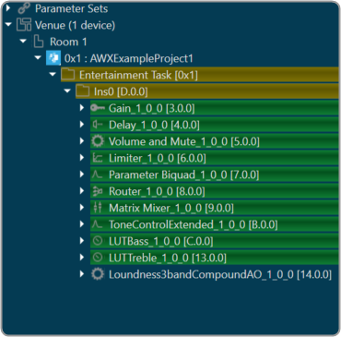The height and width of the screenshot is (337, 341).
Task: Expand the Gain_1_0_0 [3.0.0] node
Action: tap(82, 108)
